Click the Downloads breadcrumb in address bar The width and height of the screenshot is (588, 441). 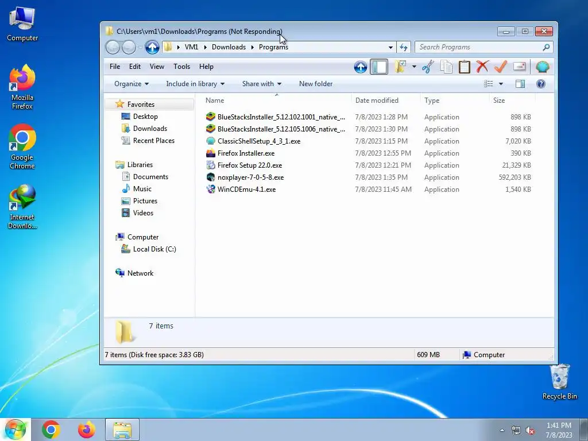[x=229, y=47]
